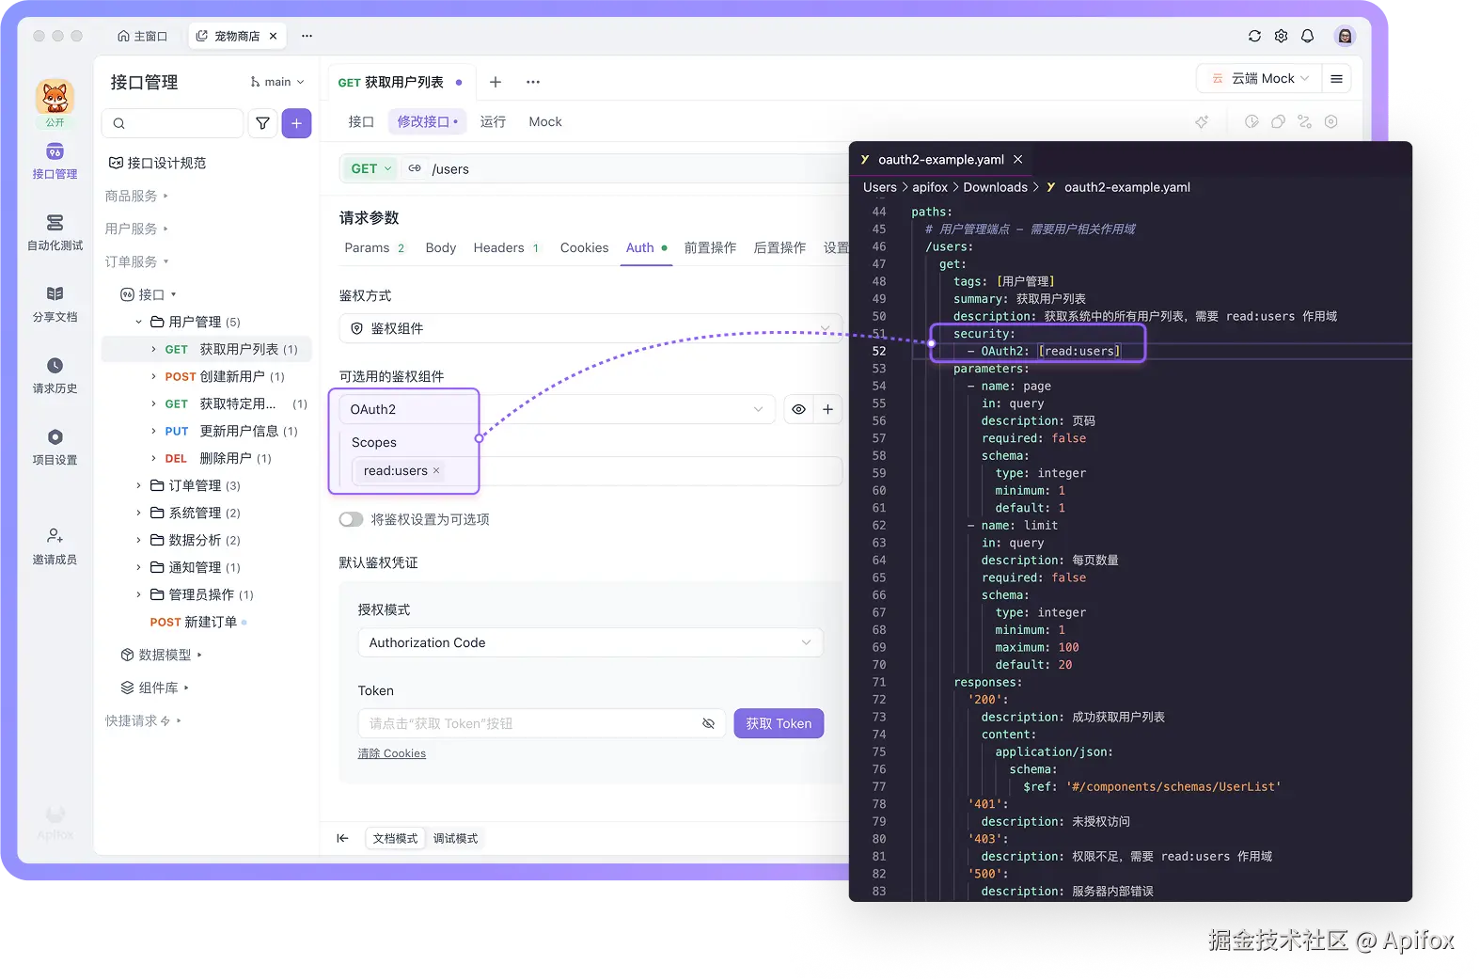Open the GET method dropdown
1480x980 pixels.
click(x=370, y=168)
